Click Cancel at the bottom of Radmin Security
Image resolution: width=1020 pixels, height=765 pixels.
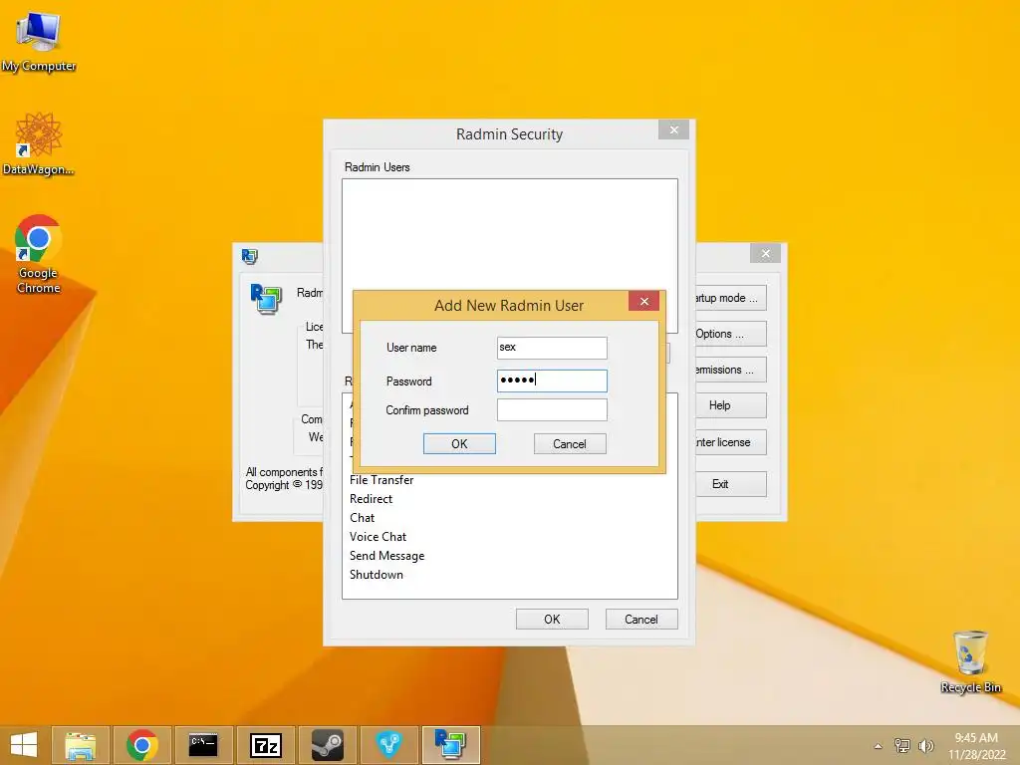641,620
